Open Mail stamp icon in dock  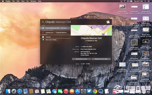(26, 91)
